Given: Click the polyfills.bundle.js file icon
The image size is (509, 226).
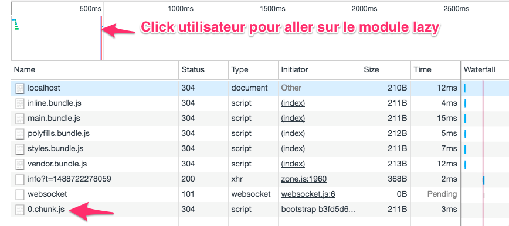Looking at the screenshot, I should [20, 134].
